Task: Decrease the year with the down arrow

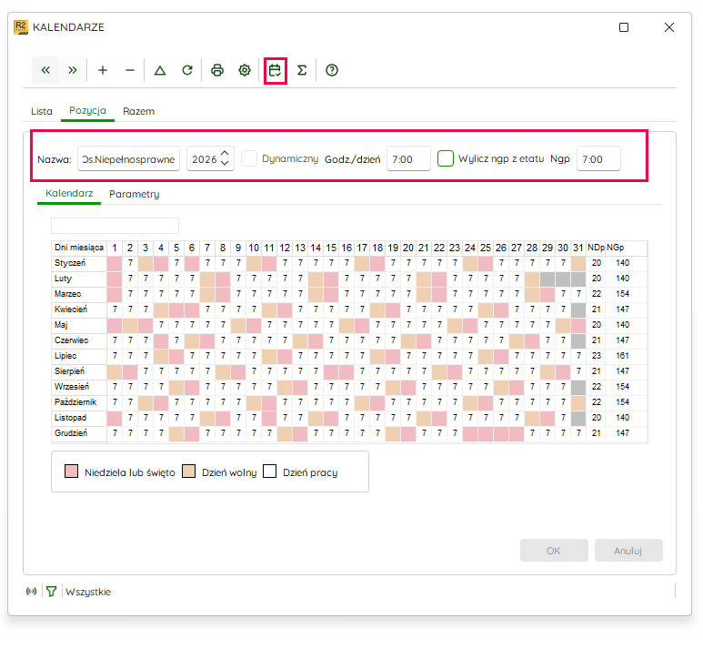Action: [x=225, y=163]
